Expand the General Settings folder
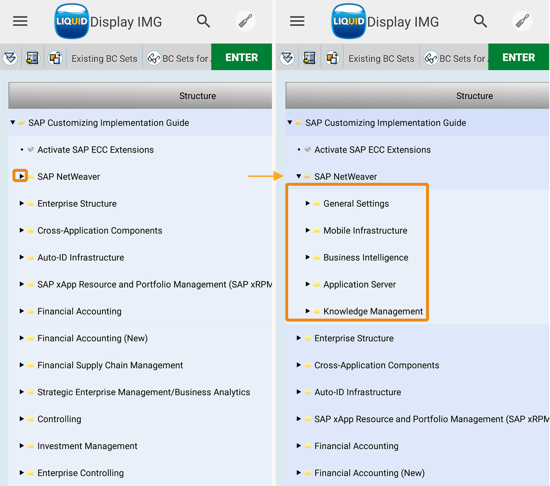This screenshot has height=486, width=550. click(308, 203)
